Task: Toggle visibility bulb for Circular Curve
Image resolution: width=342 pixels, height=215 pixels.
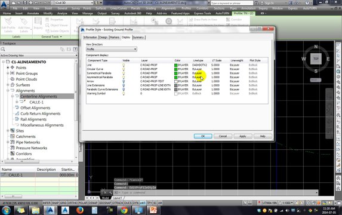Action: point(124,69)
